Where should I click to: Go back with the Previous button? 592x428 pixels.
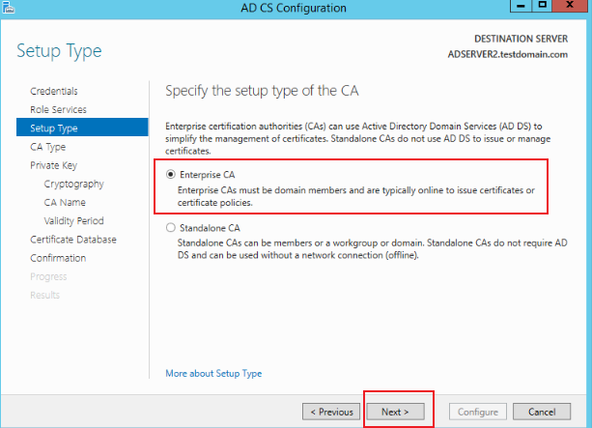coord(331,412)
